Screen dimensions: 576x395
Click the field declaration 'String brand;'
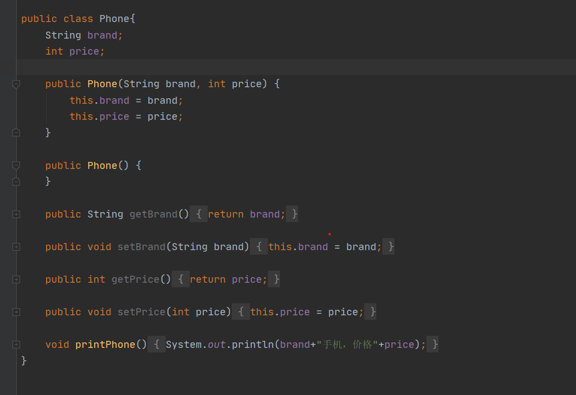84,35
